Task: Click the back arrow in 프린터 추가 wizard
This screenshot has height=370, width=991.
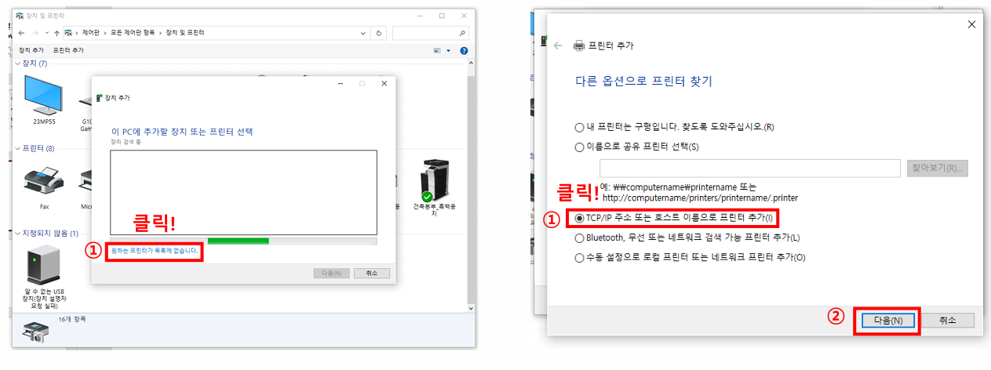Action: (558, 45)
